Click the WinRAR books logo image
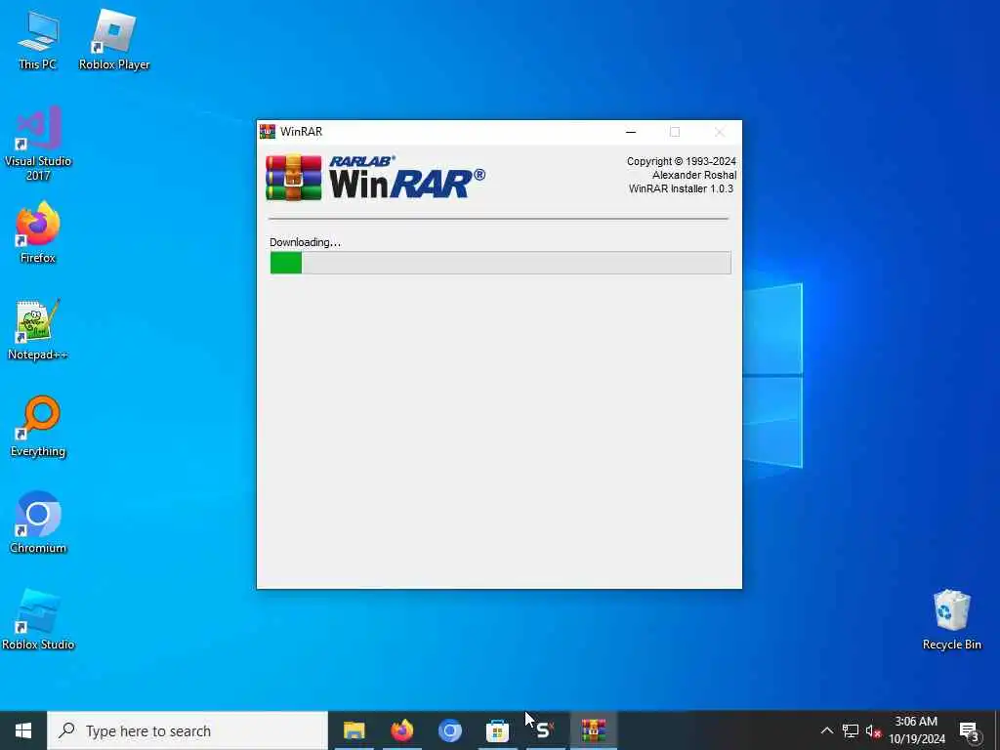This screenshot has height=750, width=1000. tap(293, 178)
